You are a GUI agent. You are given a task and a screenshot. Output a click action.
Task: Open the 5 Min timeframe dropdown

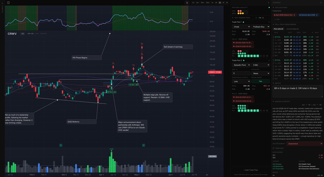[260, 65]
